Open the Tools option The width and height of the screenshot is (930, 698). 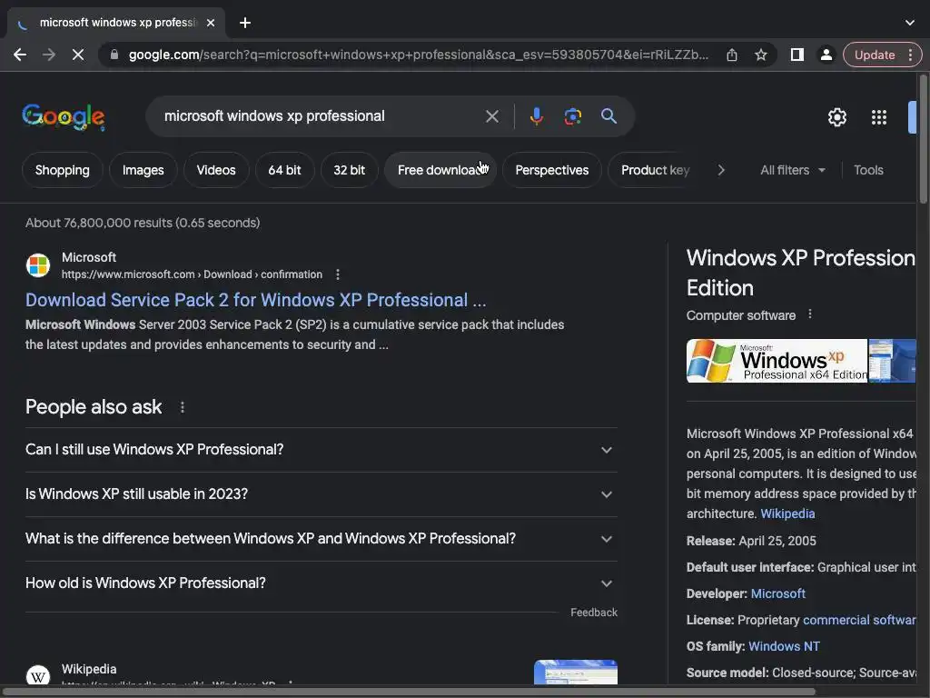pyautogui.click(x=868, y=170)
